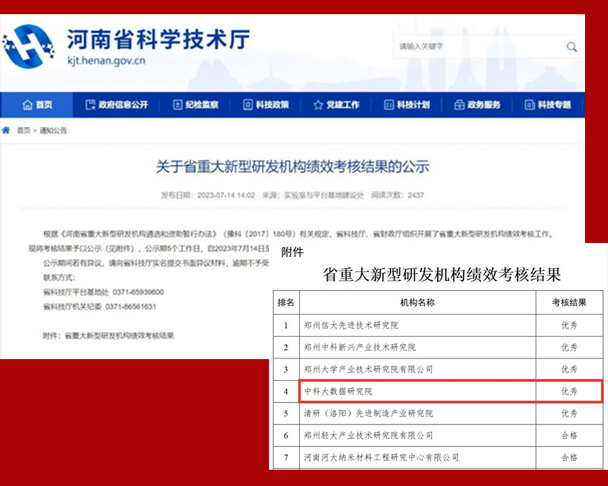Click the 合格 result for 河南河大纳米材料工程研究中心有限公司
The height and width of the screenshot is (486, 608).
[x=569, y=458]
